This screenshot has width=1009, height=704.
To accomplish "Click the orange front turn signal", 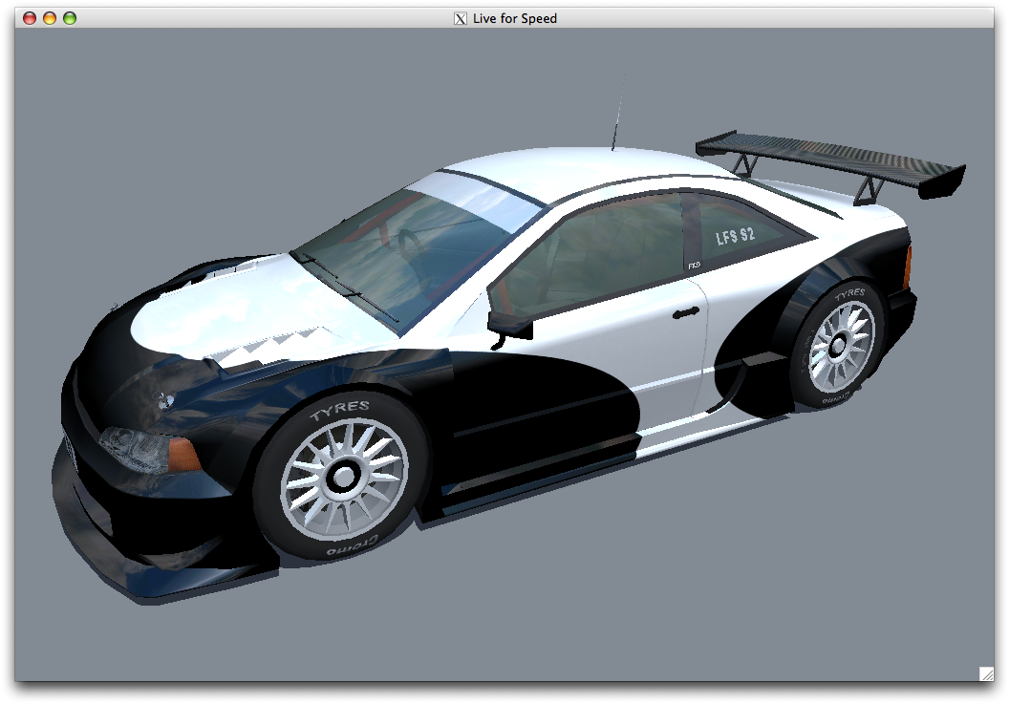I will pos(183,455).
